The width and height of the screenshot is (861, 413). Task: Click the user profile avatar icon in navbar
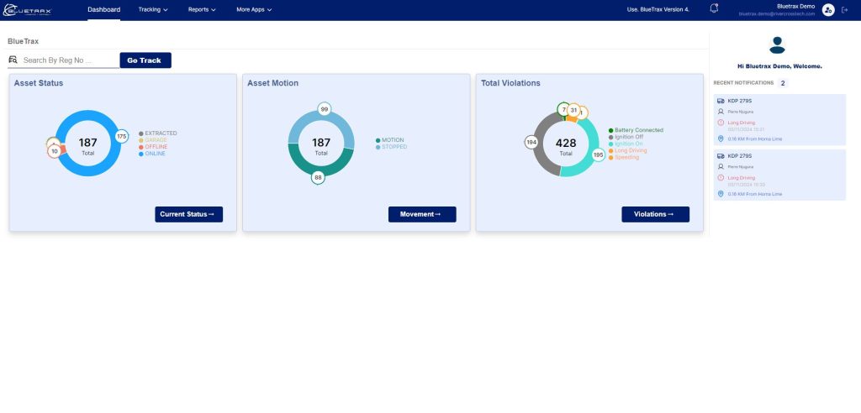[828, 10]
